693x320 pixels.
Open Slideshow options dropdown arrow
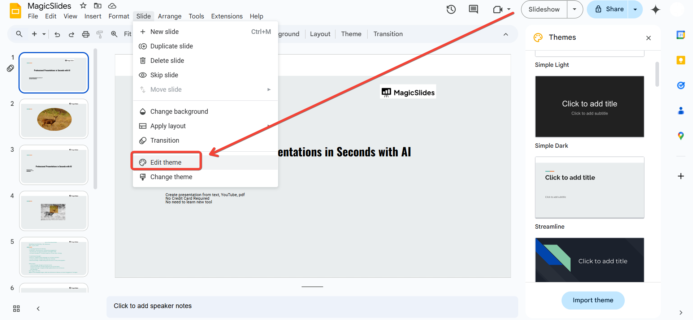point(575,9)
